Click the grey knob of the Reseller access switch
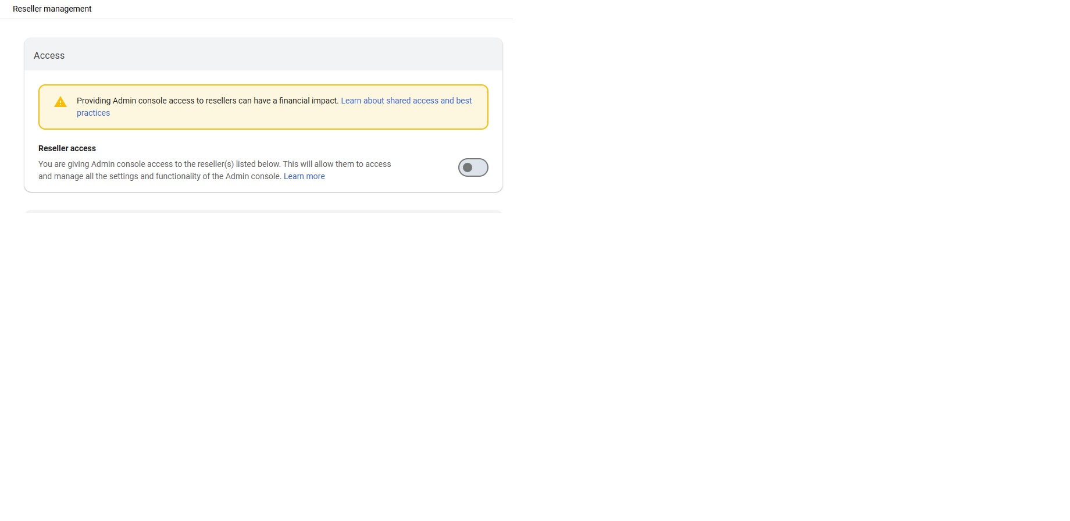The image size is (1070, 521). (x=468, y=167)
